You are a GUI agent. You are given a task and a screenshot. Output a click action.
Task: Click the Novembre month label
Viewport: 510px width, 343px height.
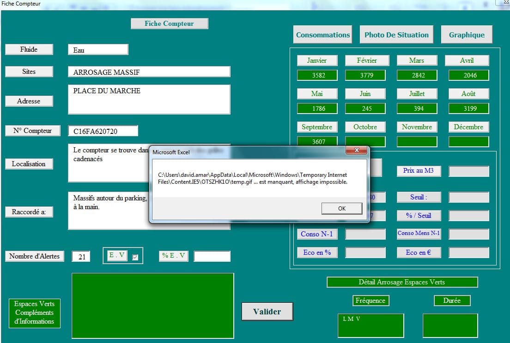(417, 127)
